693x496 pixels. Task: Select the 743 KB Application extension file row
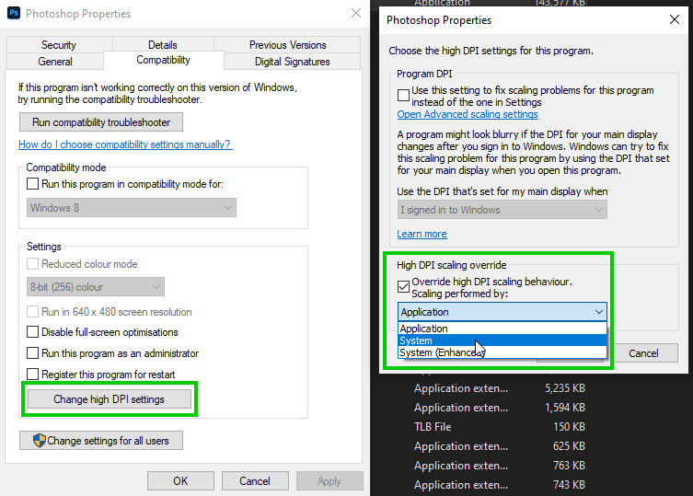(x=500, y=485)
